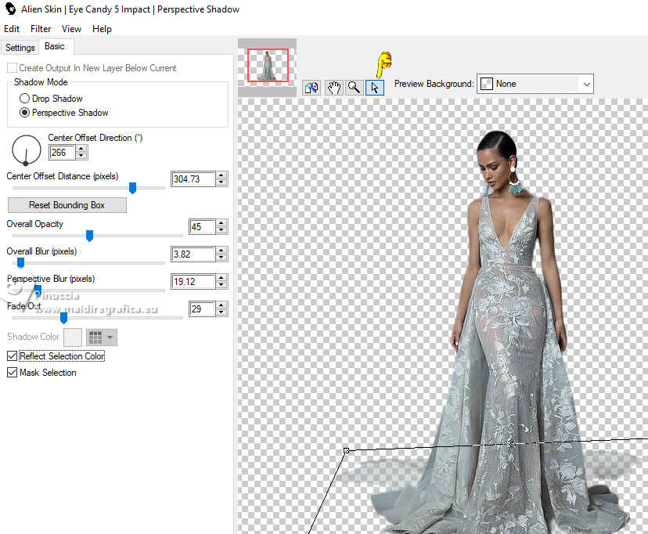This screenshot has width=648, height=534.
Task: Increase Center Offset Distance with up arrow
Action: (221, 175)
